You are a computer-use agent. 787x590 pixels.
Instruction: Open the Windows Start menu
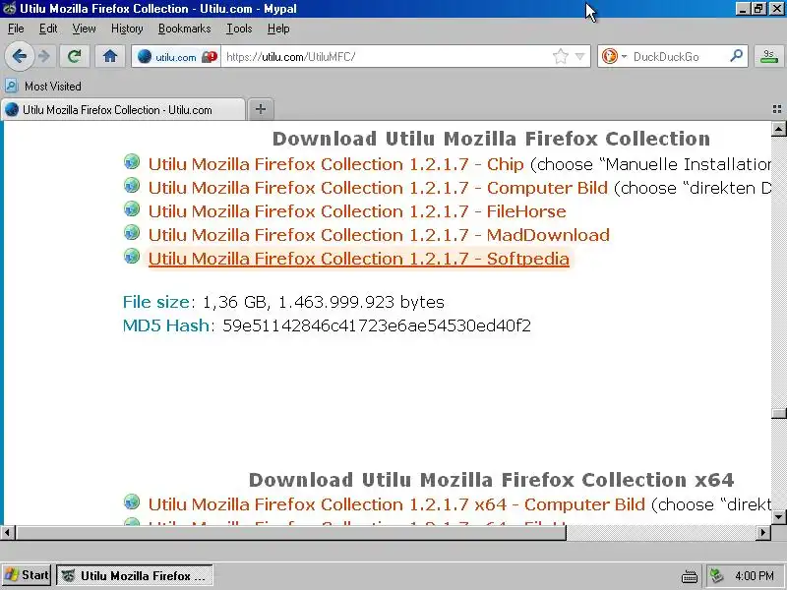point(27,575)
